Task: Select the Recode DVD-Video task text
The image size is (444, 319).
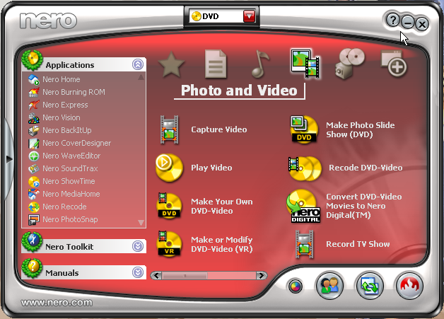Action: (366, 168)
